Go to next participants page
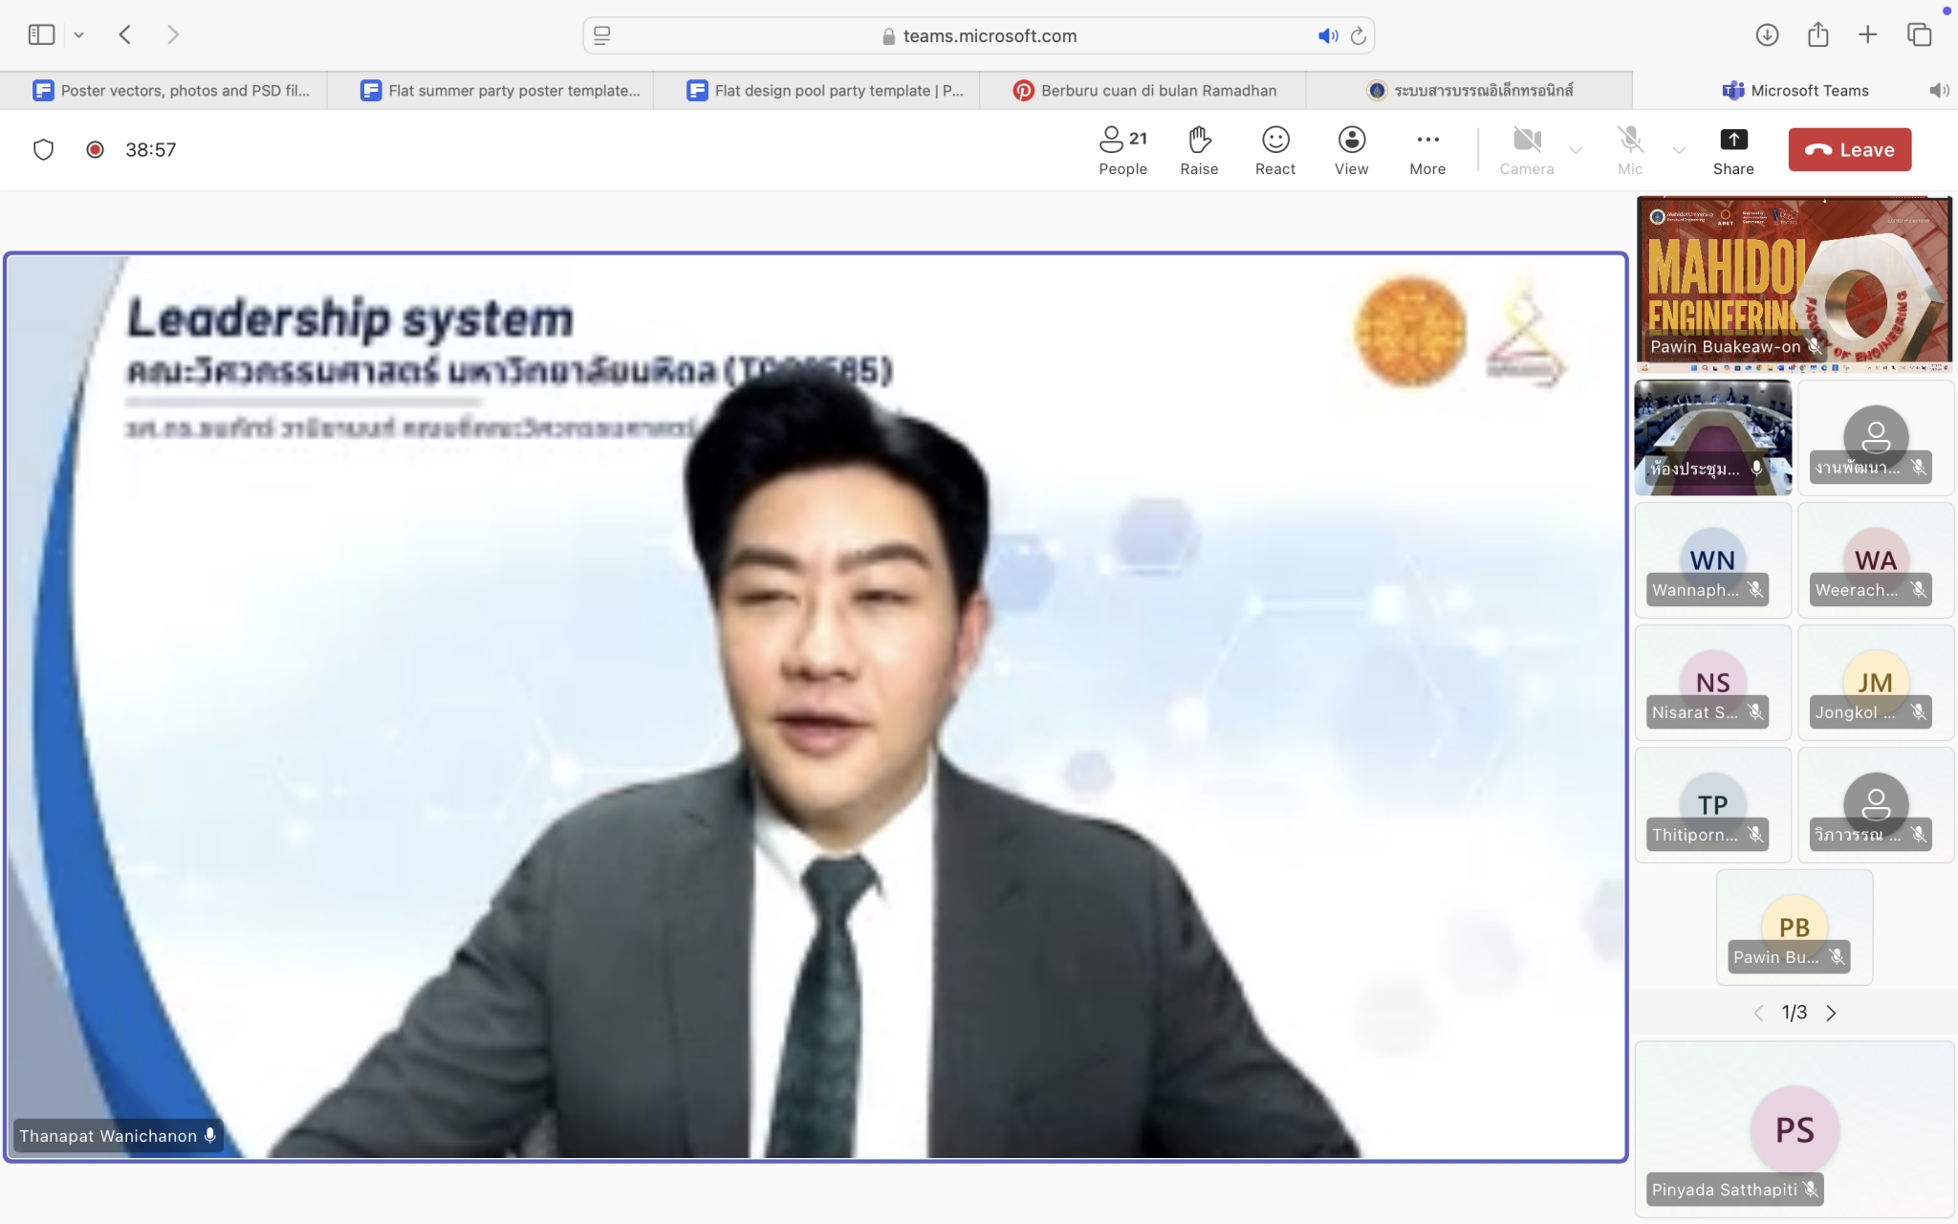 point(1831,1013)
